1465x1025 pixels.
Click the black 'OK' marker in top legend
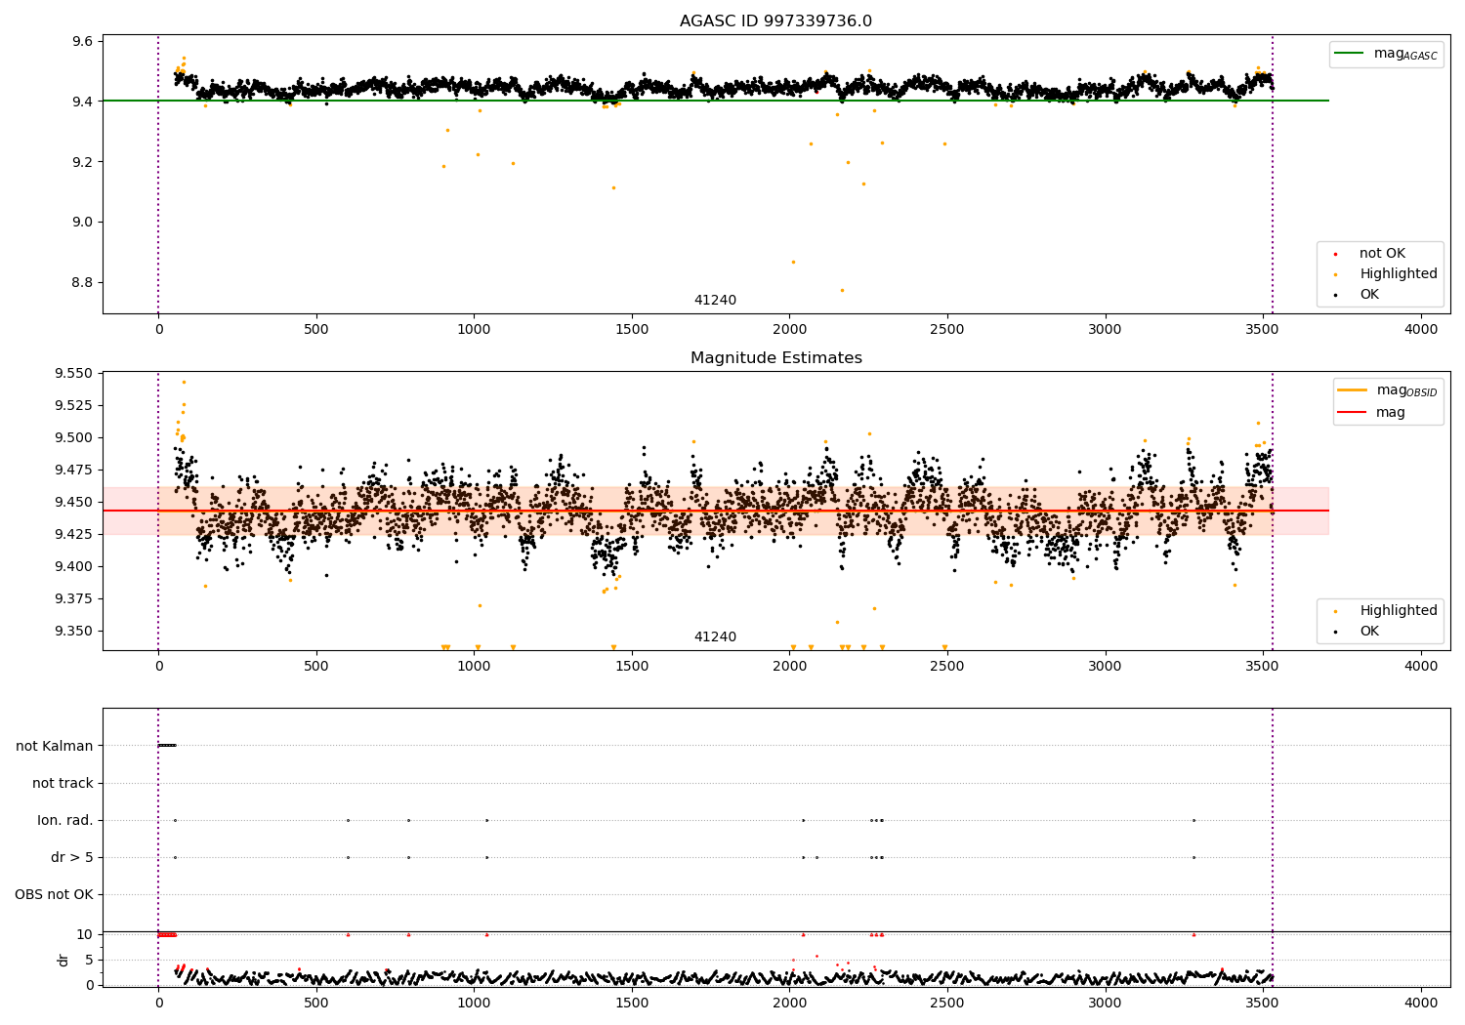pyautogui.click(x=1335, y=295)
